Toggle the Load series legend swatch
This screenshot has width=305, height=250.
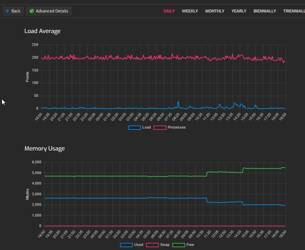point(134,128)
